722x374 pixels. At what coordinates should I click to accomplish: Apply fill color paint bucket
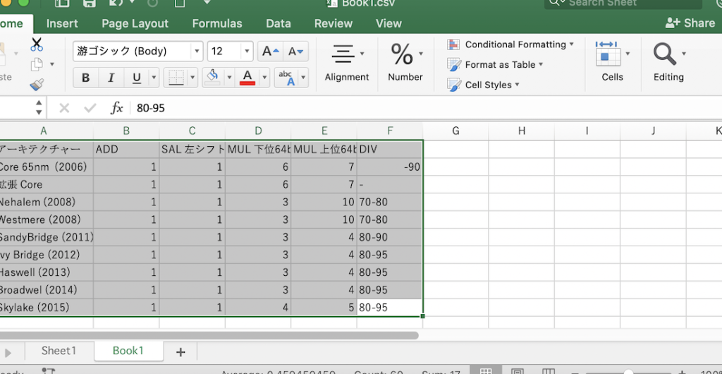[213, 78]
